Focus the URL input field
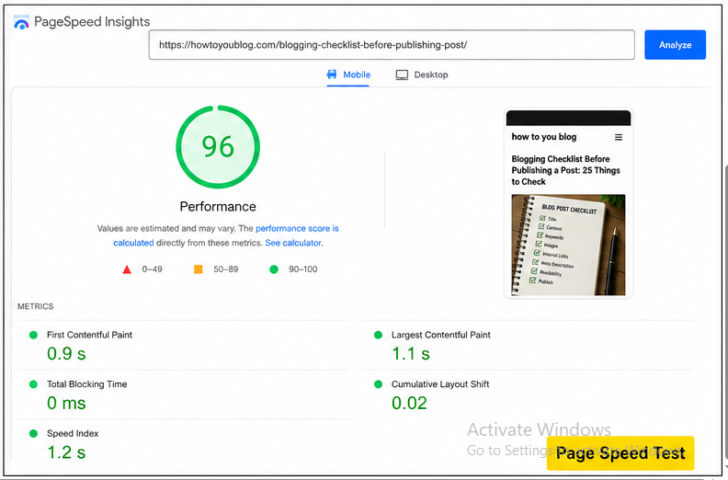The height and width of the screenshot is (480, 728). point(392,45)
